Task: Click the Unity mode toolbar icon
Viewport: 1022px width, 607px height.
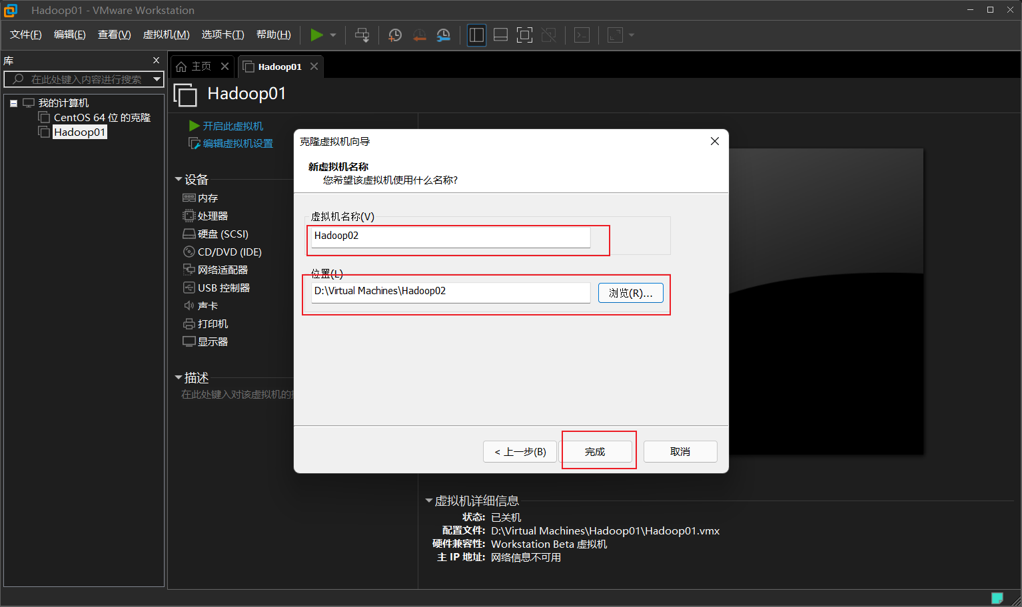Action: pyautogui.click(x=548, y=35)
